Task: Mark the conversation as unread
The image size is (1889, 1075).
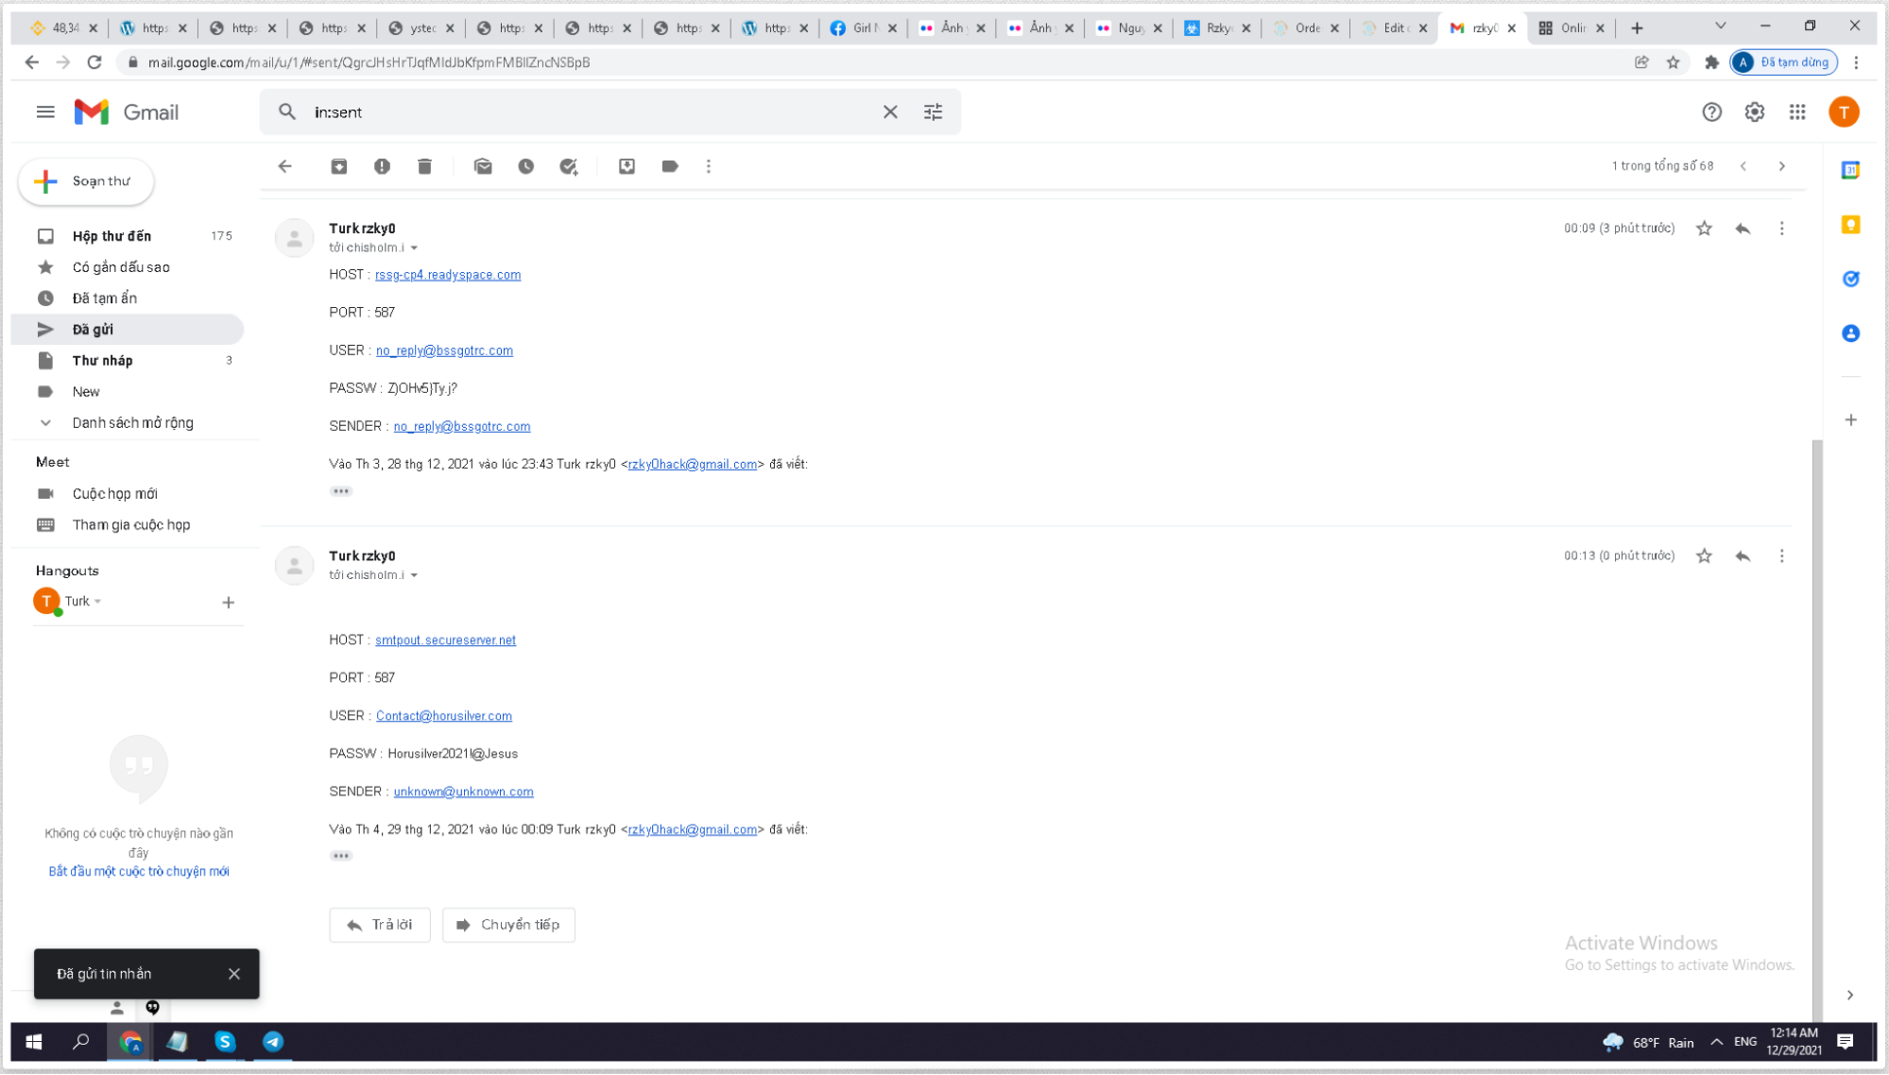Action: point(483,166)
